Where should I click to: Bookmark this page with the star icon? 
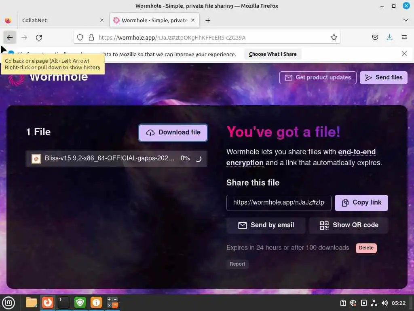click(334, 38)
